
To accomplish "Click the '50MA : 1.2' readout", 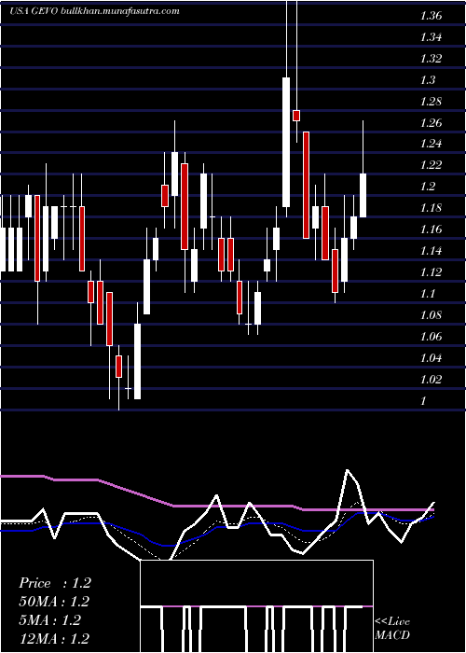I will [x=54, y=602].
